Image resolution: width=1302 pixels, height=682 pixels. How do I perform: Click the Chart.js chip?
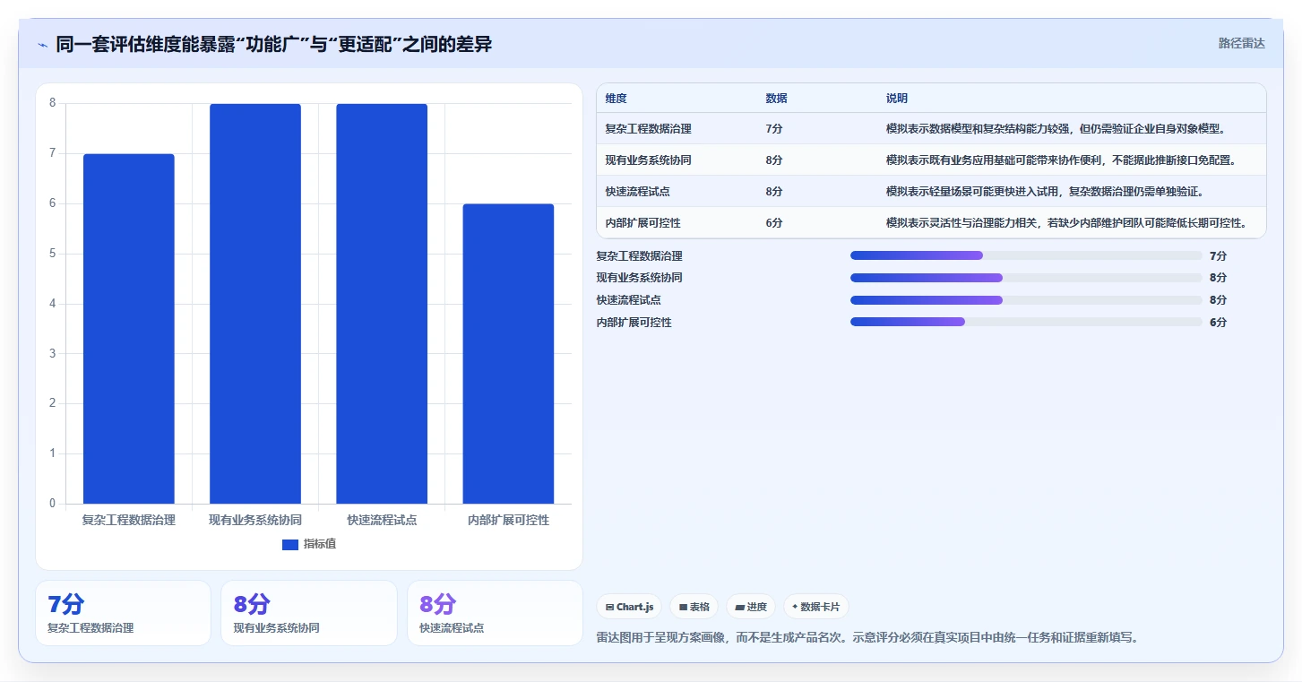(630, 607)
